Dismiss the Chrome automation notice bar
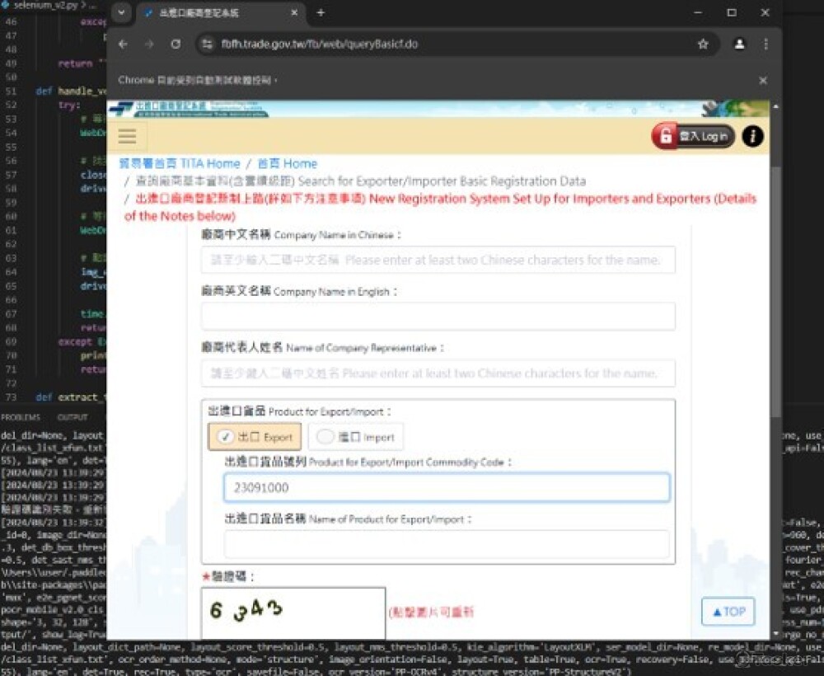This screenshot has height=676, width=824. pos(762,80)
